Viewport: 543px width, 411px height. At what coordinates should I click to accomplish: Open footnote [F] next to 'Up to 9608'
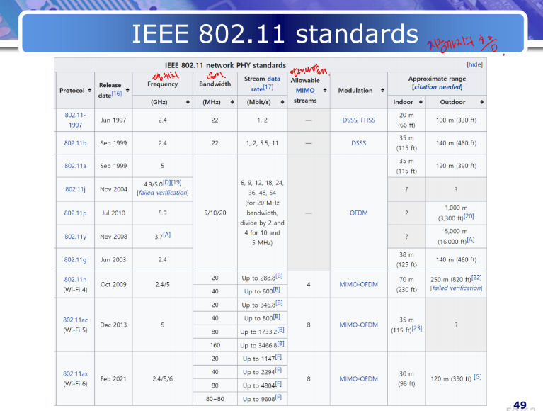(x=278, y=397)
